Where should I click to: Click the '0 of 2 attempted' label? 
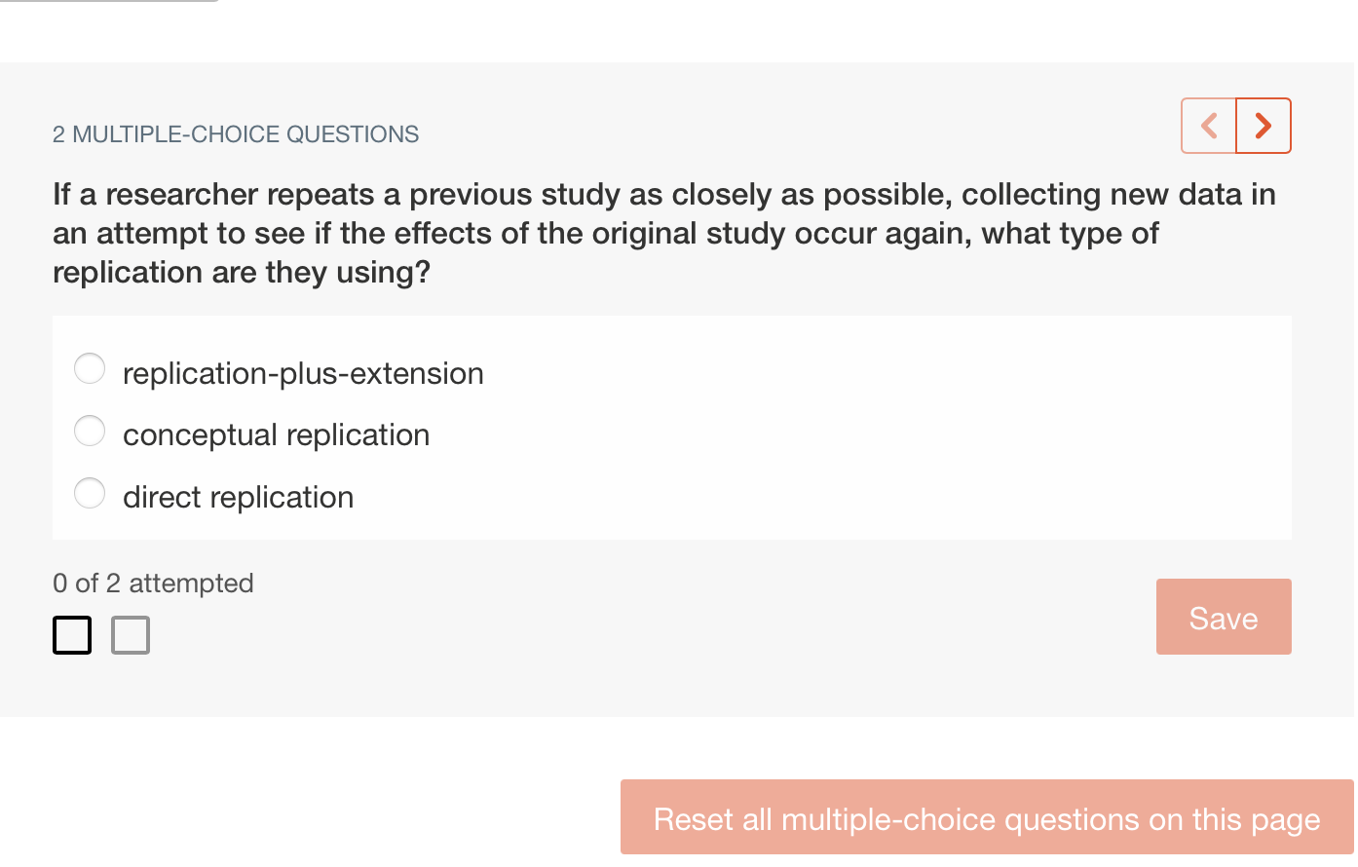(x=152, y=583)
